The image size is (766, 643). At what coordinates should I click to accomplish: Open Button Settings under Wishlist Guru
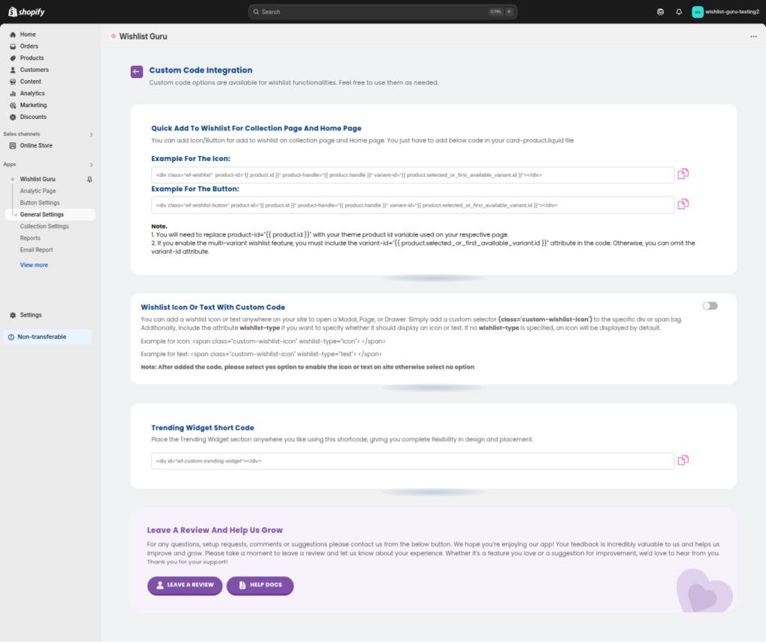40,203
